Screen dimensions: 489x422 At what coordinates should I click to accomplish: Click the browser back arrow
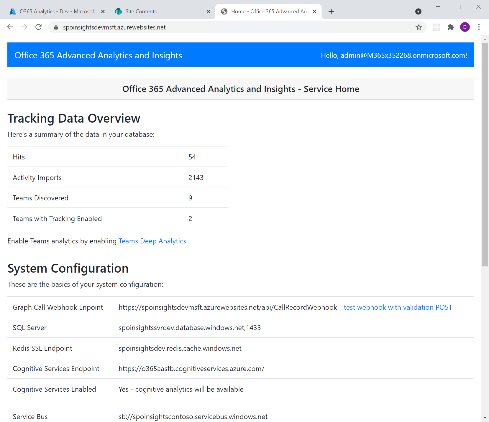(10, 27)
